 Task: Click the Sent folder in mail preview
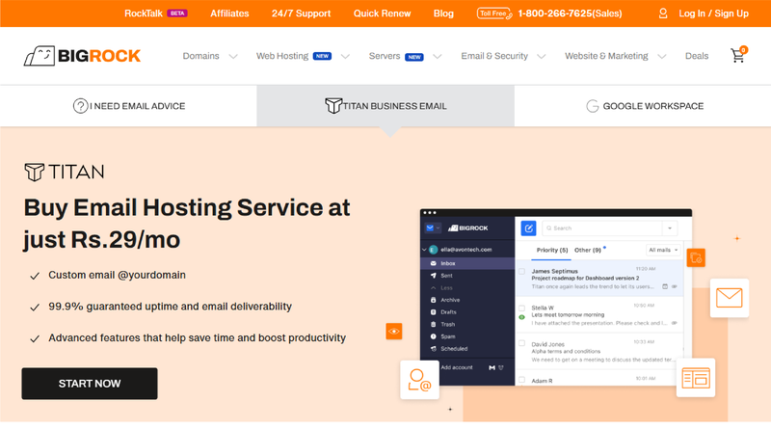(x=446, y=276)
